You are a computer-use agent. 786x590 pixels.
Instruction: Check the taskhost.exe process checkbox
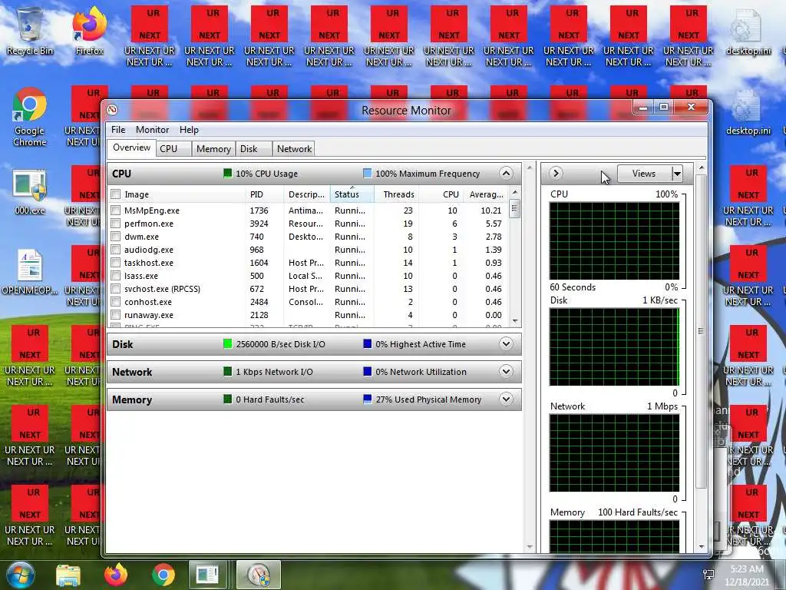click(x=116, y=263)
